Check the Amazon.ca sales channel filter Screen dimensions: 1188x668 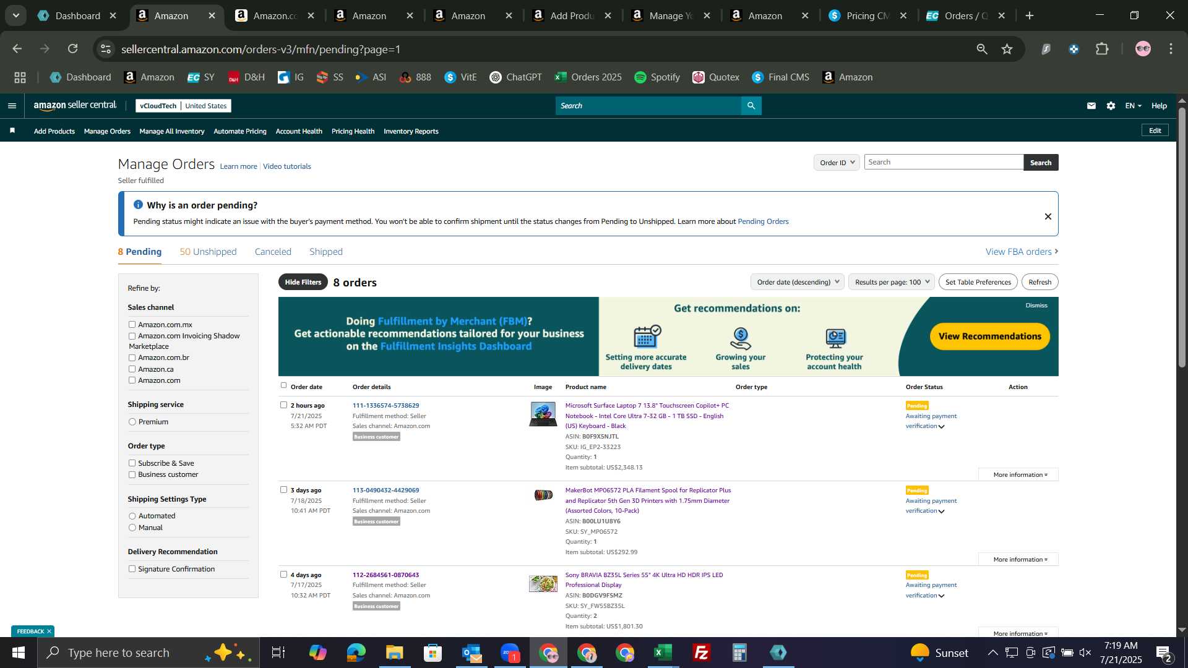[x=132, y=369]
